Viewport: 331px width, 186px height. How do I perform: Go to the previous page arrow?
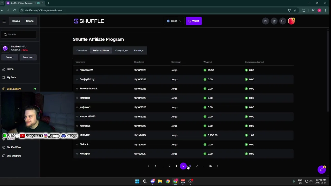click(x=149, y=166)
